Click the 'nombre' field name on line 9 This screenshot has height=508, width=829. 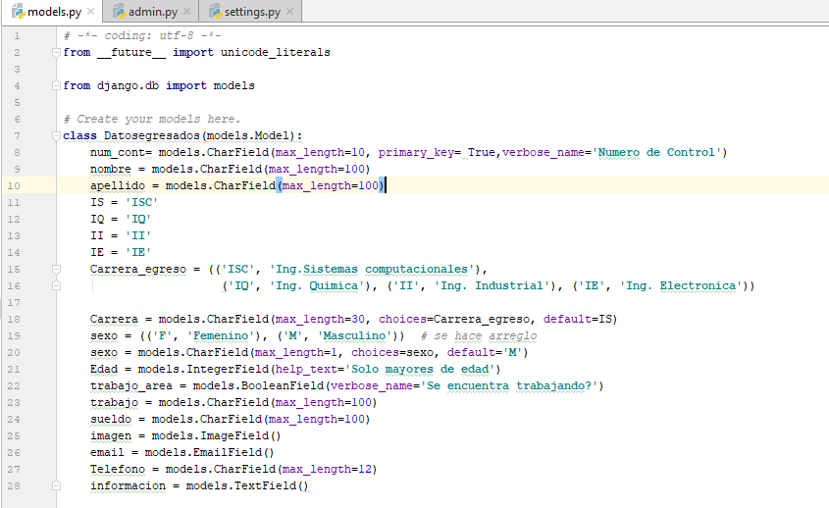[x=111, y=169]
